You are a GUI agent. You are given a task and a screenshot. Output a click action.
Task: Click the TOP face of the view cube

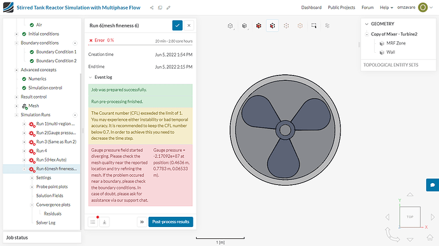pos(410,217)
